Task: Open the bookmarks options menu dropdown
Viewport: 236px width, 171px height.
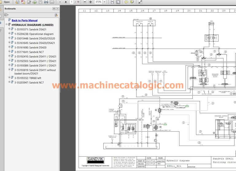Action: pyautogui.click(x=7, y=15)
